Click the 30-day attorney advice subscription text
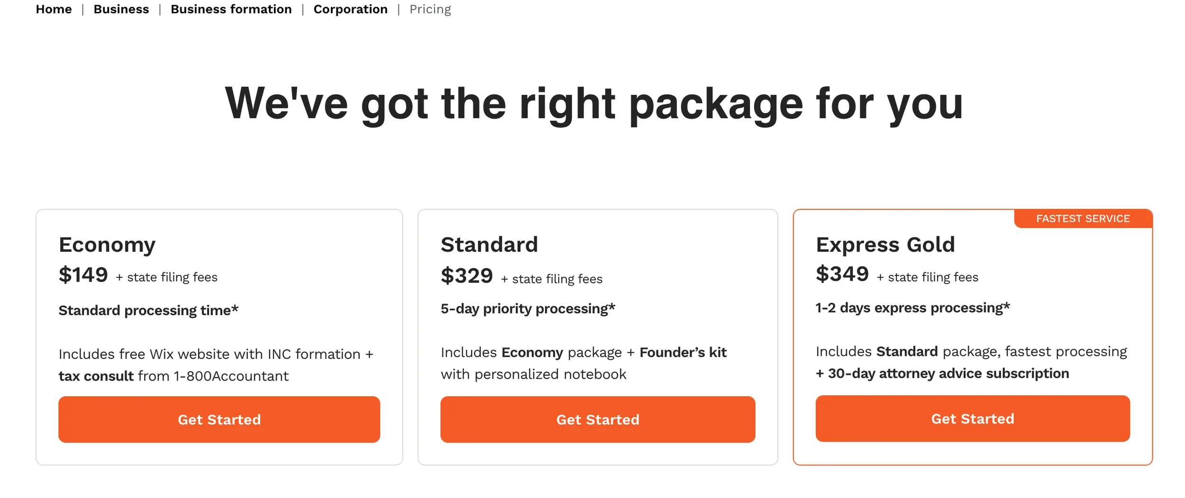This screenshot has width=1185, height=498. point(948,373)
